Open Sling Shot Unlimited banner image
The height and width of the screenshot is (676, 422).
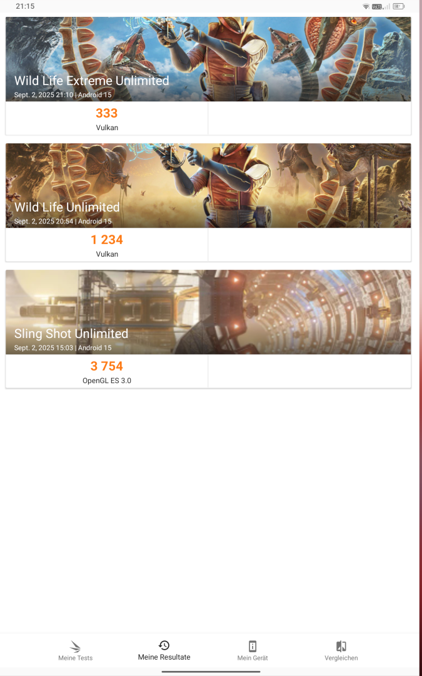(x=208, y=312)
